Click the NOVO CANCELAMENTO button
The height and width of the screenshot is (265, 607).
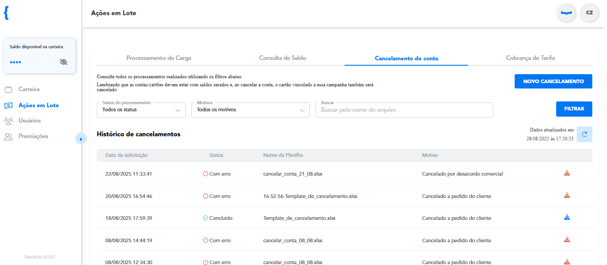coord(553,81)
